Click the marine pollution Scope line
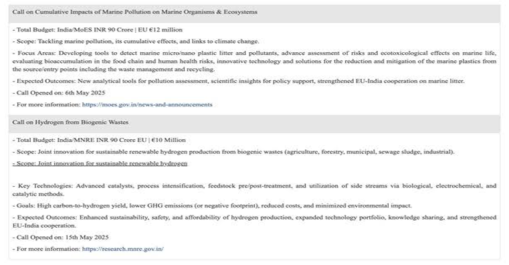This screenshot has height=265, width=509. click(136, 41)
